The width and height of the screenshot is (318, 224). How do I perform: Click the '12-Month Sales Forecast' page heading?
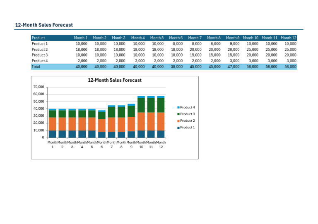pyautogui.click(x=44, y=25)
